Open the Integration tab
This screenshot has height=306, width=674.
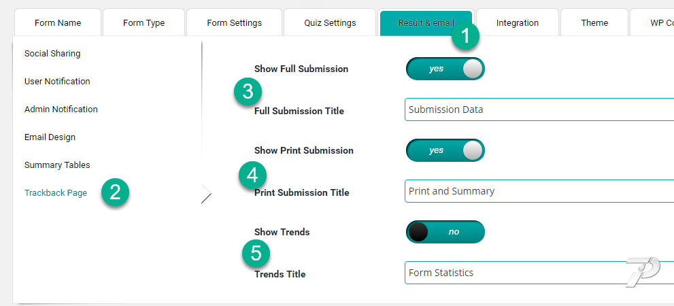[518, 22]
